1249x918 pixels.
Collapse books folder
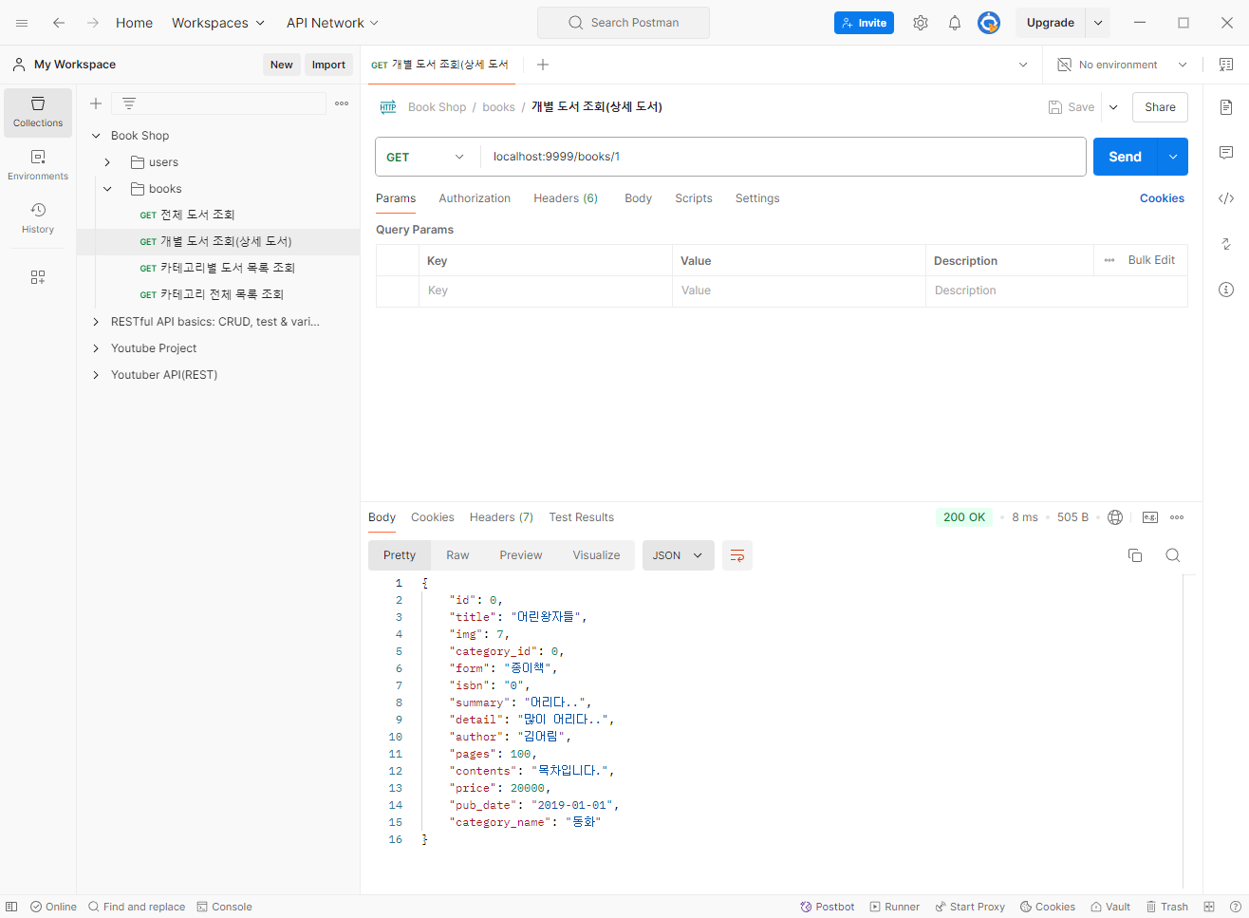(107, 189)
